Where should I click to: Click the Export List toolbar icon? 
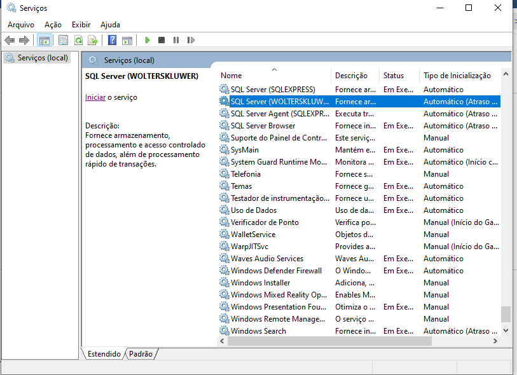(93, 40)
